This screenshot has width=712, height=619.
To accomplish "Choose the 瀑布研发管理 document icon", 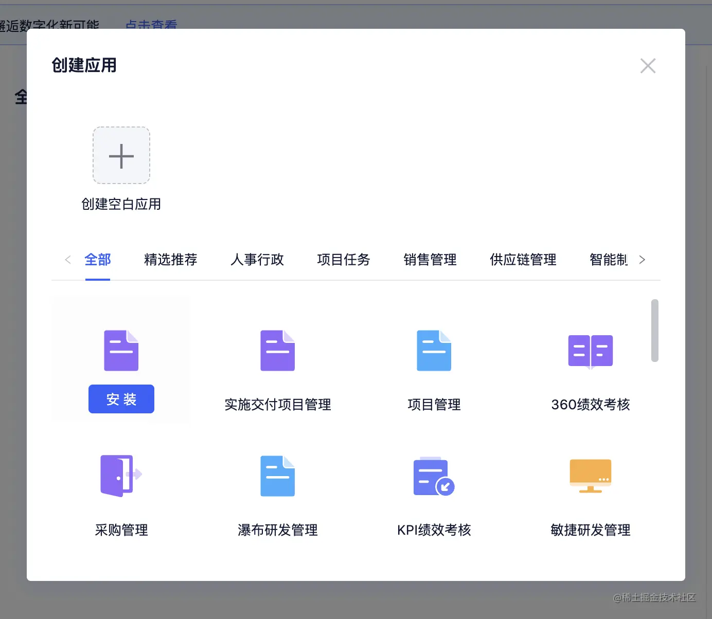I will [278, 476].
